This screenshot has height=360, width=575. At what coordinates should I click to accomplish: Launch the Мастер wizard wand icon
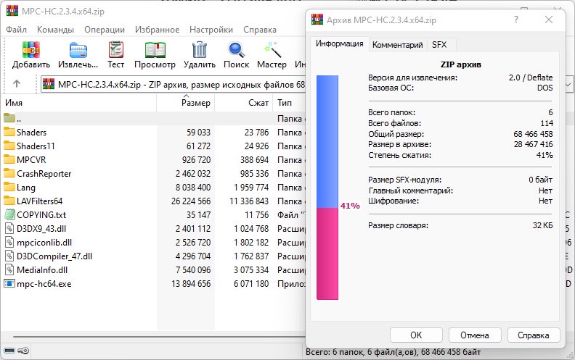click(272, 50)
